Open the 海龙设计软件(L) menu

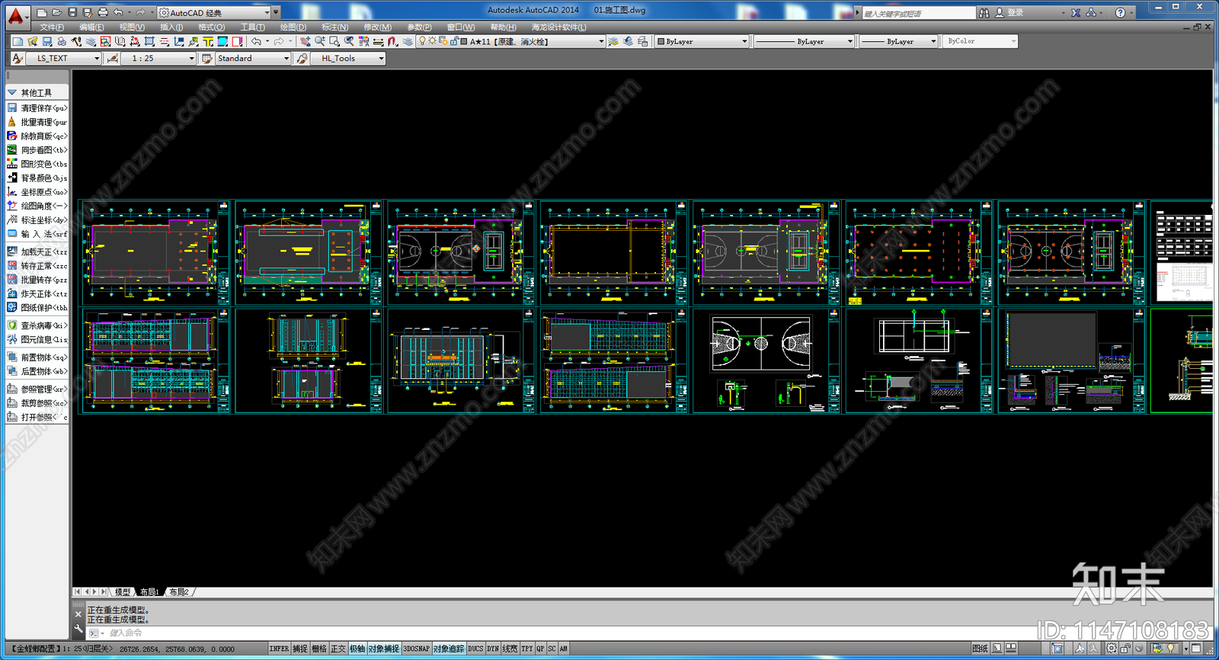(559, 27)
